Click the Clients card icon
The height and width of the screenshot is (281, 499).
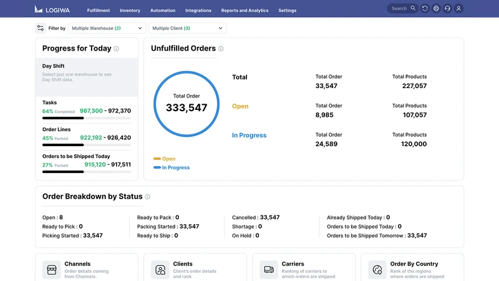(160, 270)
